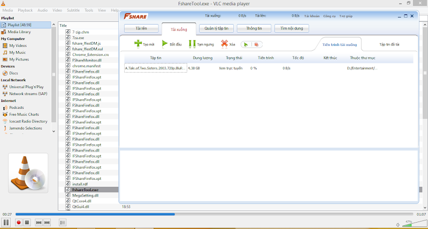The image size is (428, 229).
Task: Switch to Tải xuống tab
Action: click(179, 29)
